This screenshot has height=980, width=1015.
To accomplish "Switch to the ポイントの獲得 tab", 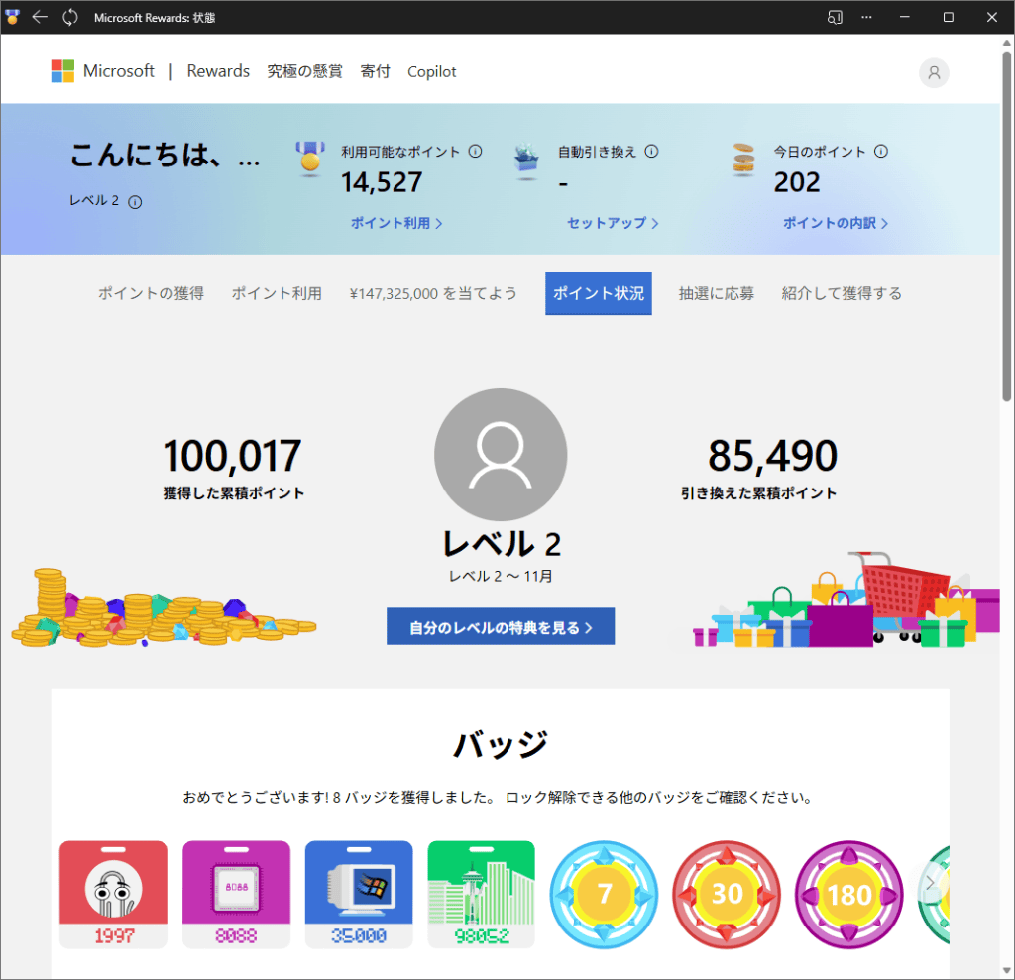I will click(x=151, y=293).
